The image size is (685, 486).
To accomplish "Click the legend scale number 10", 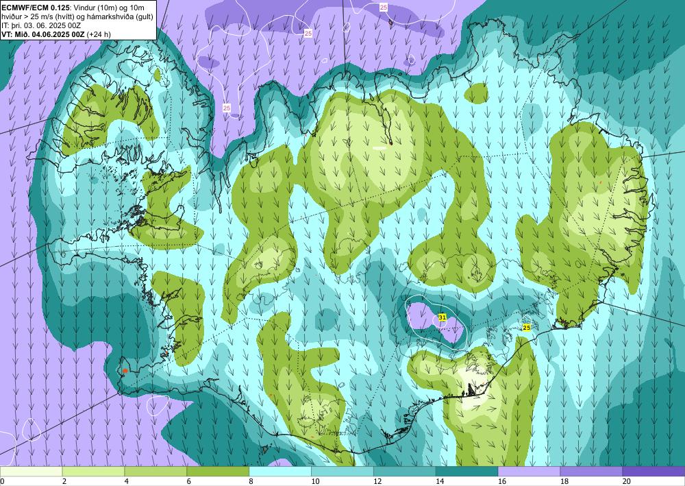I will click(315, 482).
